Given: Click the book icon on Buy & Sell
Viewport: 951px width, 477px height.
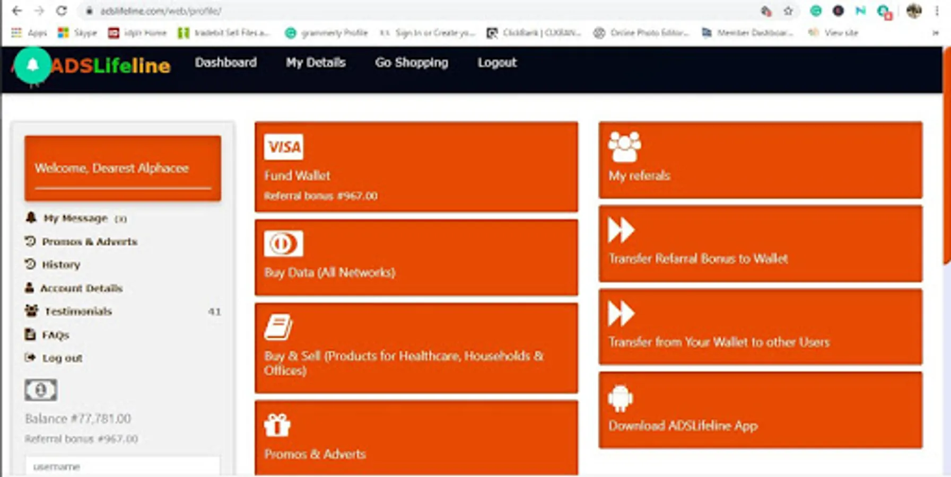Looking at the screenshot, I should (278, 327).
